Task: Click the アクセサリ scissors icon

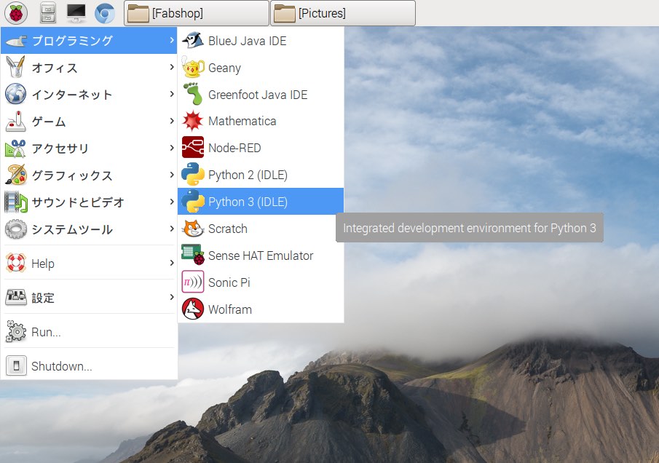Action: [x=15, y=149]
